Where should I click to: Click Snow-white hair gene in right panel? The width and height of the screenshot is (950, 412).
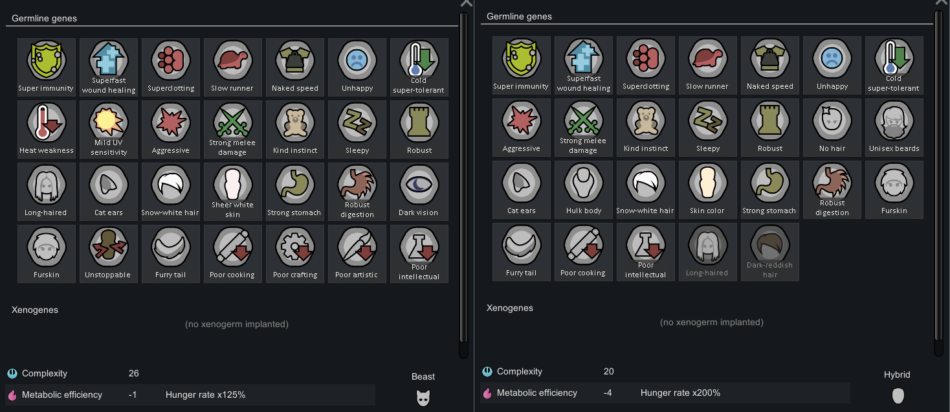(646, 190)
